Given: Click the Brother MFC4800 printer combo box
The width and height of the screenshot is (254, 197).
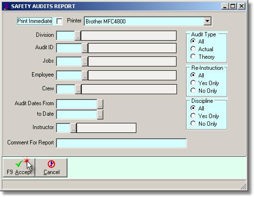Looking at the screenshot, I should pyautogui.click(x=148, y=21).
